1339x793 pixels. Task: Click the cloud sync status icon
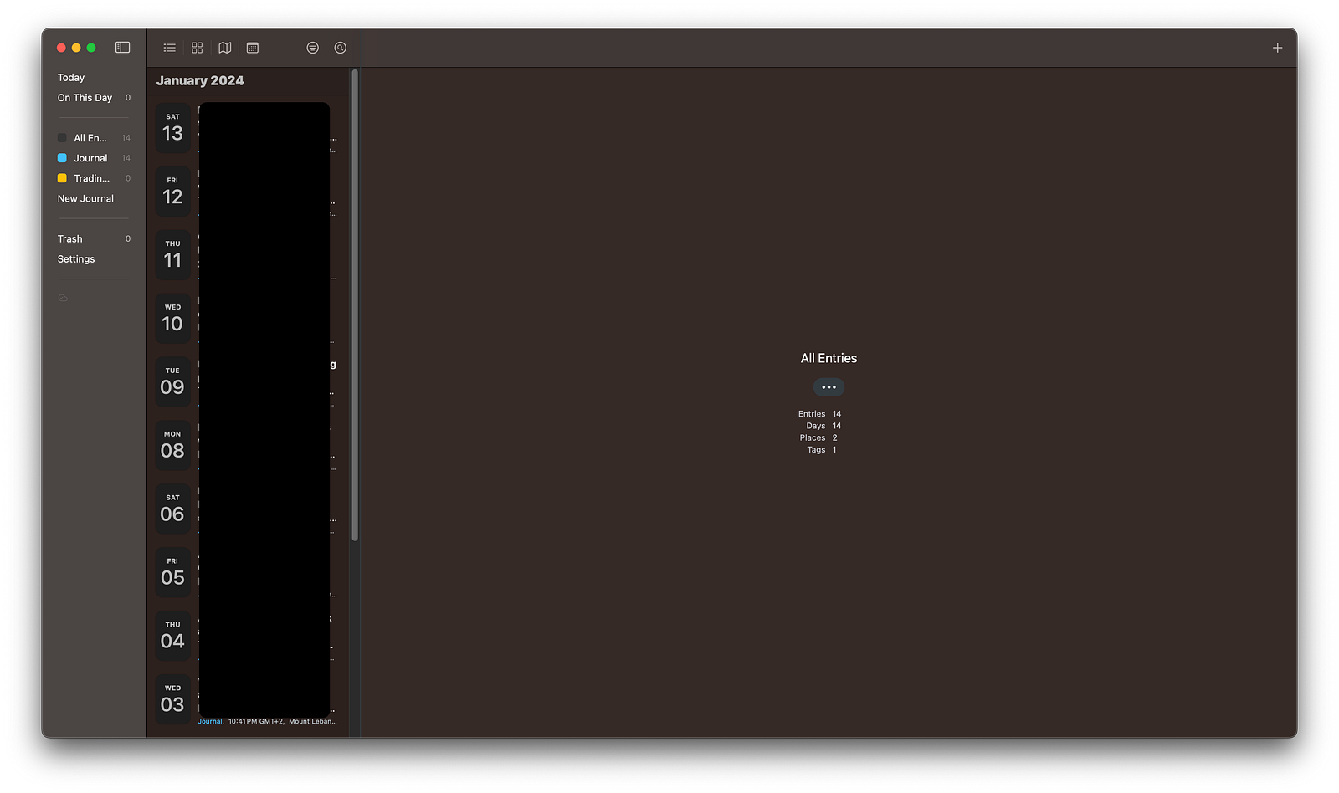[x=63, y=298]
